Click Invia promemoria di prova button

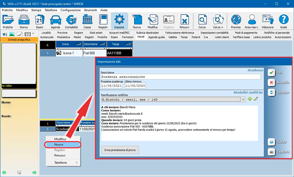120,150
